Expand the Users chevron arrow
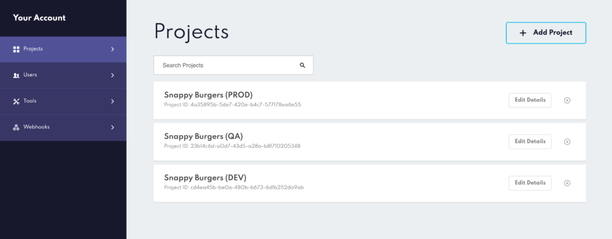The height and width of the screenshot is (239, 612). (112, 75)
